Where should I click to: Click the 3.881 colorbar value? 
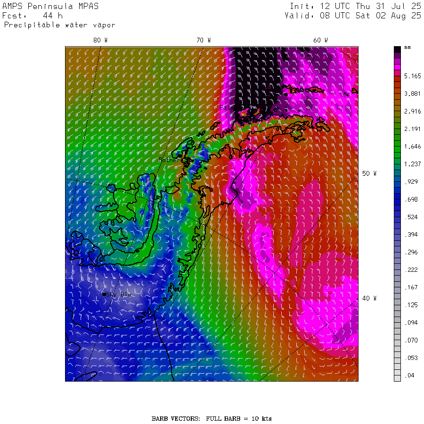412,94
